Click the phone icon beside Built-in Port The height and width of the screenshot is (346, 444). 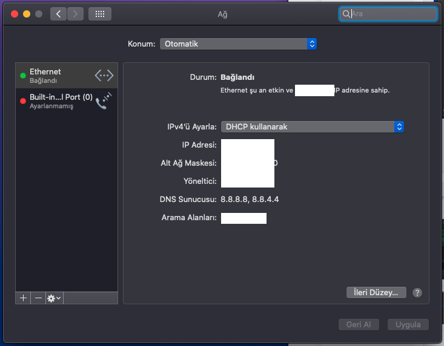coord(104,100)
